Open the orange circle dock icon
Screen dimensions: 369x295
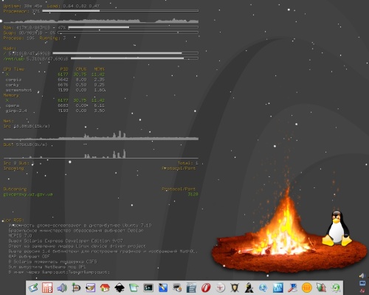pos(307,288)
